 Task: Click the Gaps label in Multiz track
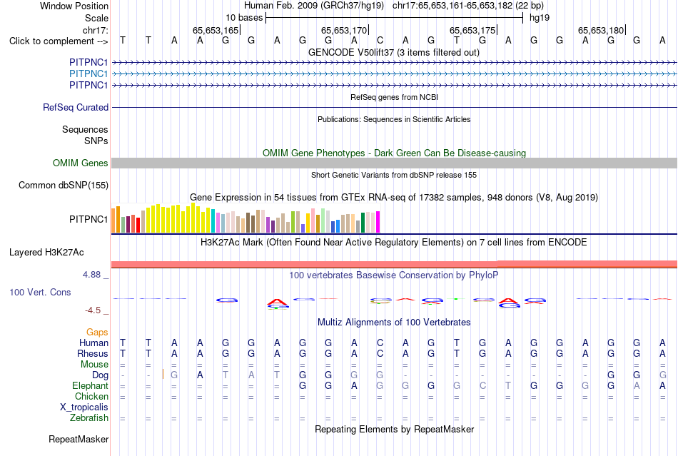(97, 332)
